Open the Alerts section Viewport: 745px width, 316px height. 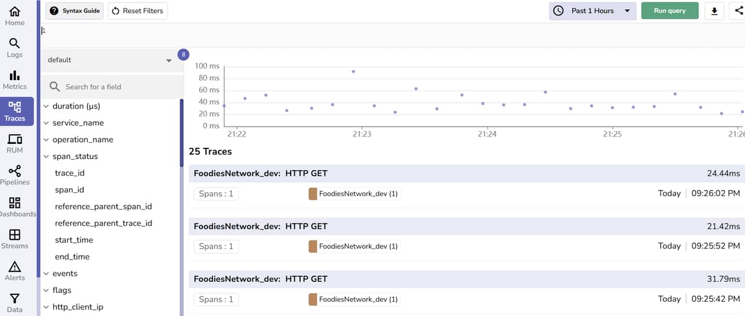(15, 271)
